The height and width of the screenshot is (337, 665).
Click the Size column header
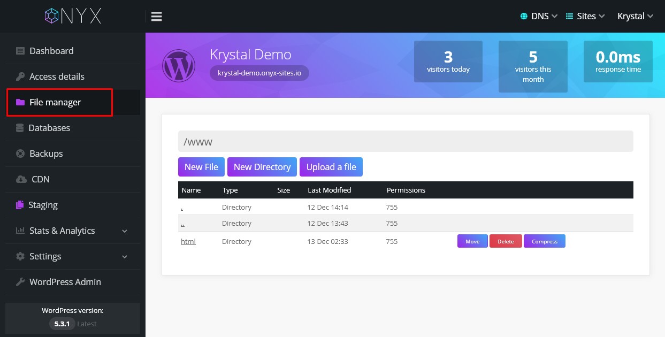[x=284, y=190]
